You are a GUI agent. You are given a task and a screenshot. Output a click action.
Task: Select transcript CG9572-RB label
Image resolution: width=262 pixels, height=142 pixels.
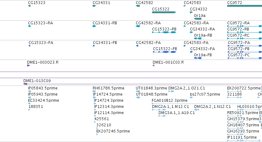pyautogui.click(x=238, y=29)
